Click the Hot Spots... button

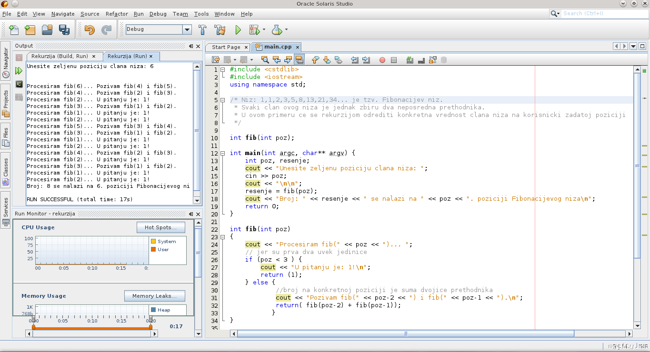(x=160, y=227)
